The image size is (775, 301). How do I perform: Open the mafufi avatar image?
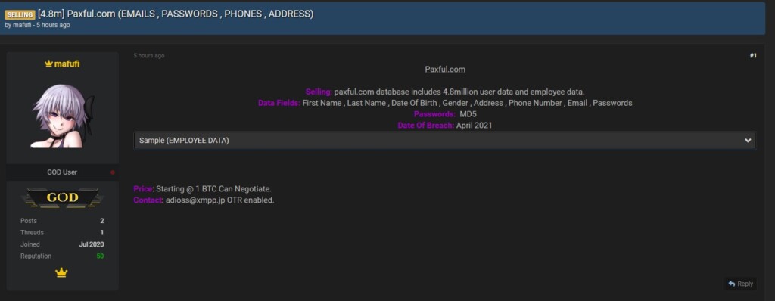62,116
